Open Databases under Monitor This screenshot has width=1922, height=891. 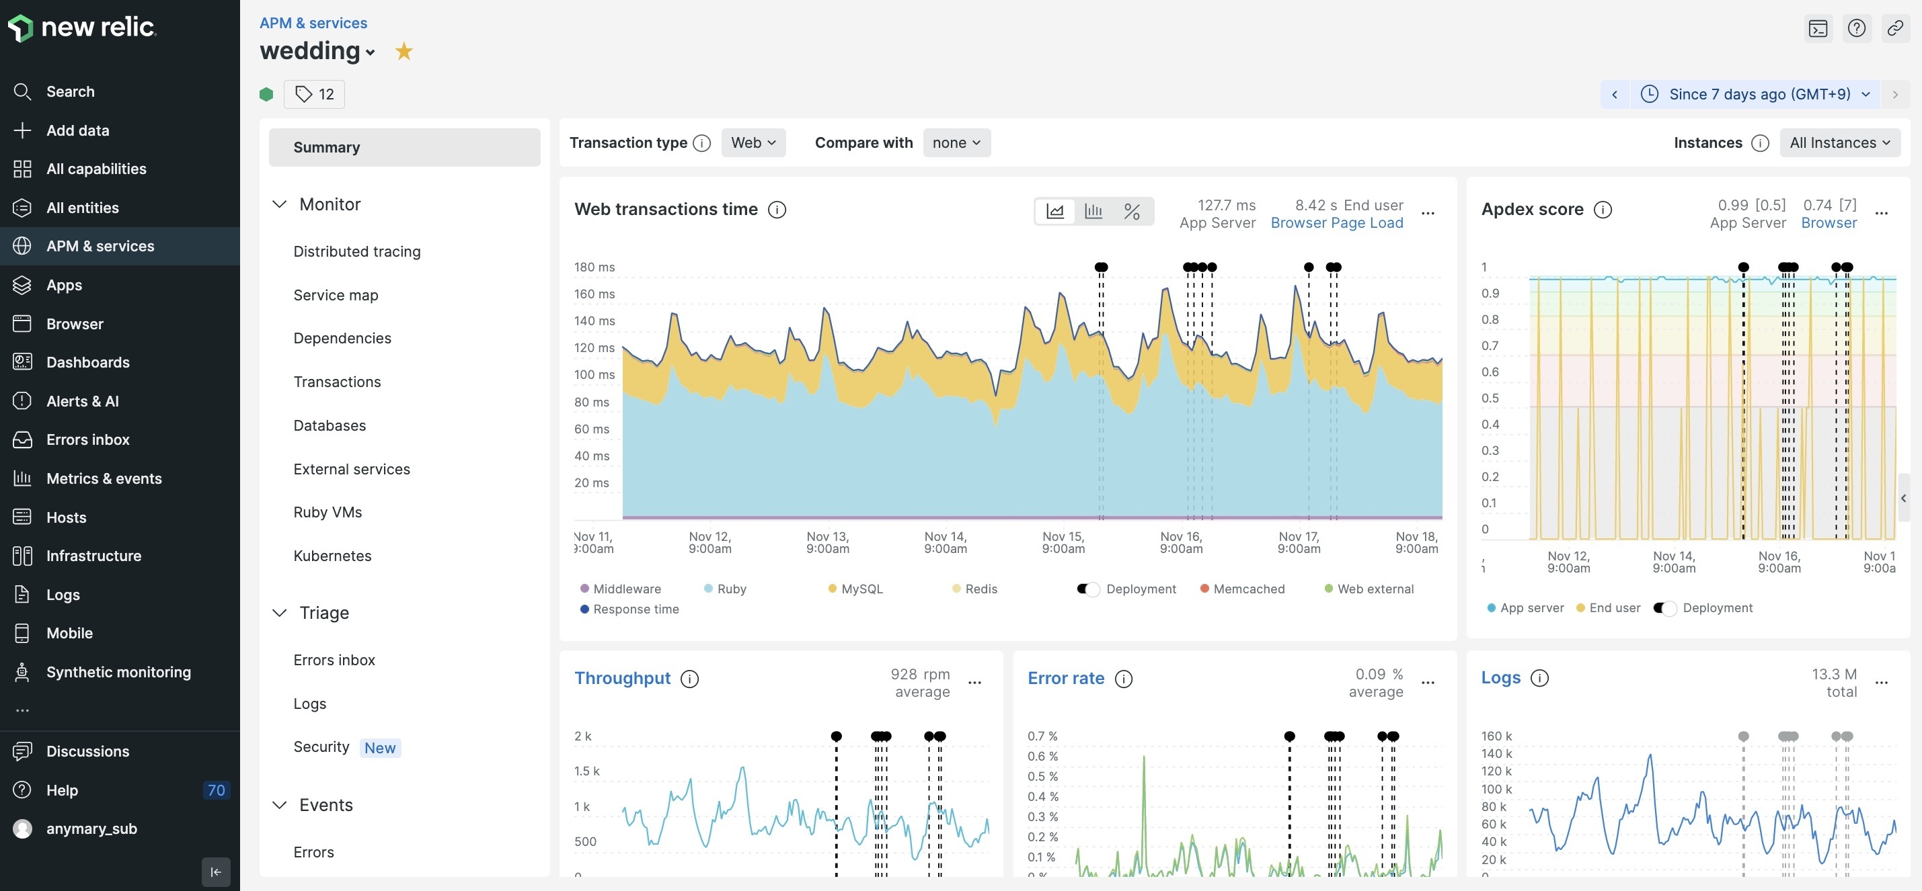(330, 426)
